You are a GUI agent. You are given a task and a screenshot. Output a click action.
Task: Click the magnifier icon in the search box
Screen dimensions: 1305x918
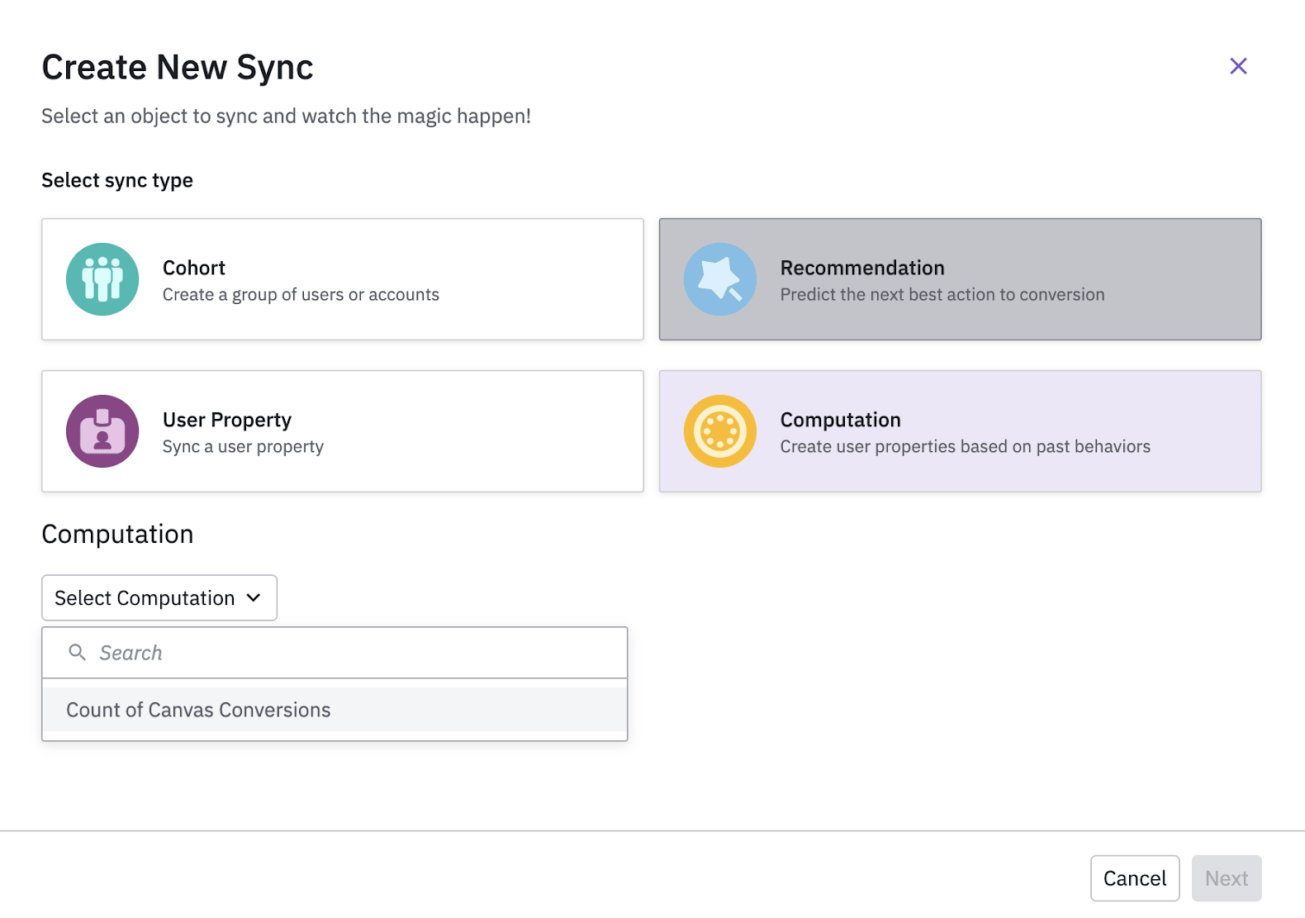click(x=77, y=653)
